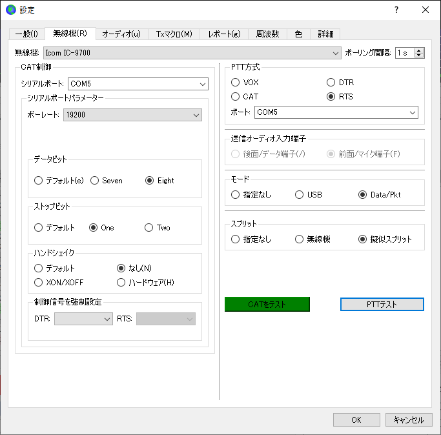Expand the ボーレート 19200 dropdown
This screenshot has width=441, height=435.
(x=132, y=115)
